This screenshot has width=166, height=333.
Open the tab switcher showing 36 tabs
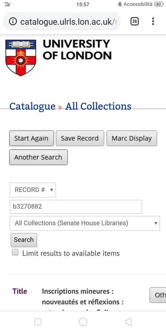click(135, 22)
